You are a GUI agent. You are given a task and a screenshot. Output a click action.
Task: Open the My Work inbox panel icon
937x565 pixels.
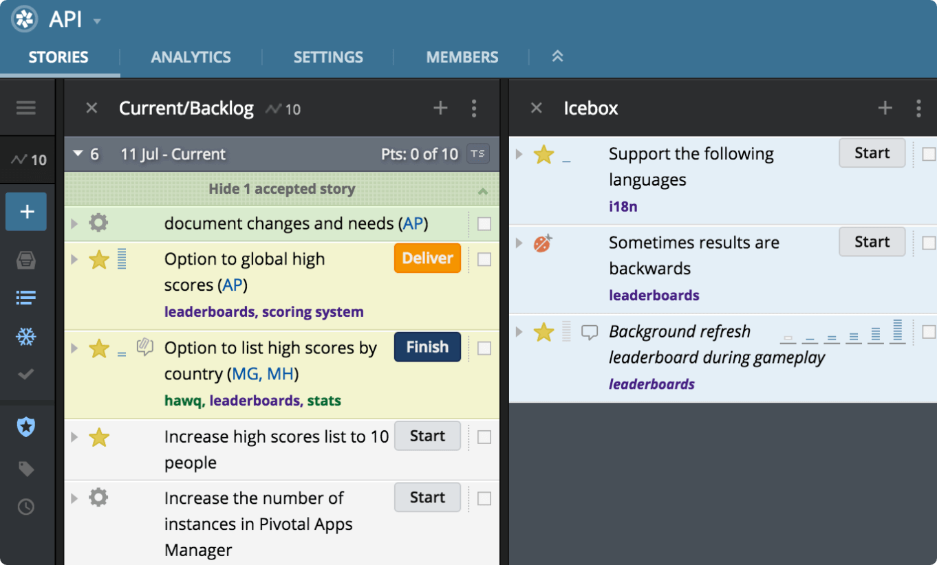(x=26, y=260)
